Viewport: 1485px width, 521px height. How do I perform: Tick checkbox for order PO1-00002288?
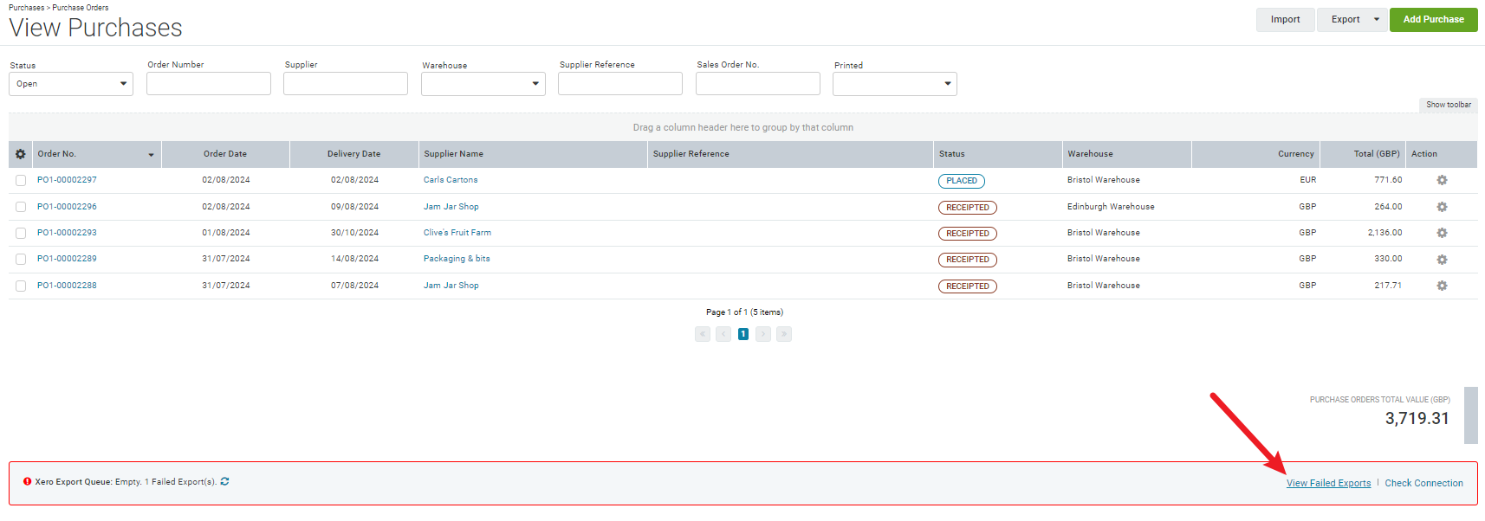point(21,286)
